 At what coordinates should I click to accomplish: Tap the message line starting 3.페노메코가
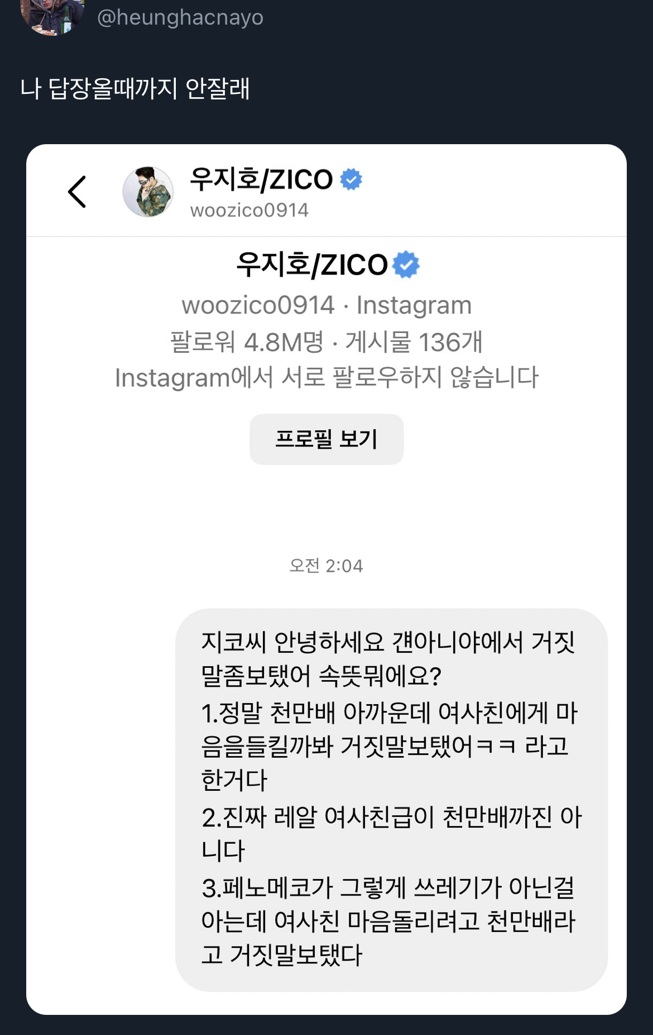[388, 921]
